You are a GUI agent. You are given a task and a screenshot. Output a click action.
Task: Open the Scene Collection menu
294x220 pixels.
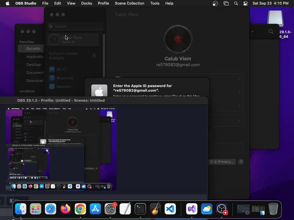click(x=129, y=3)
